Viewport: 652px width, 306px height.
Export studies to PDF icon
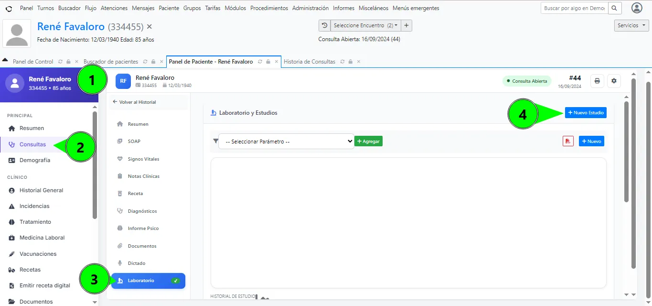pyautogui.click(x=568, y=141)
